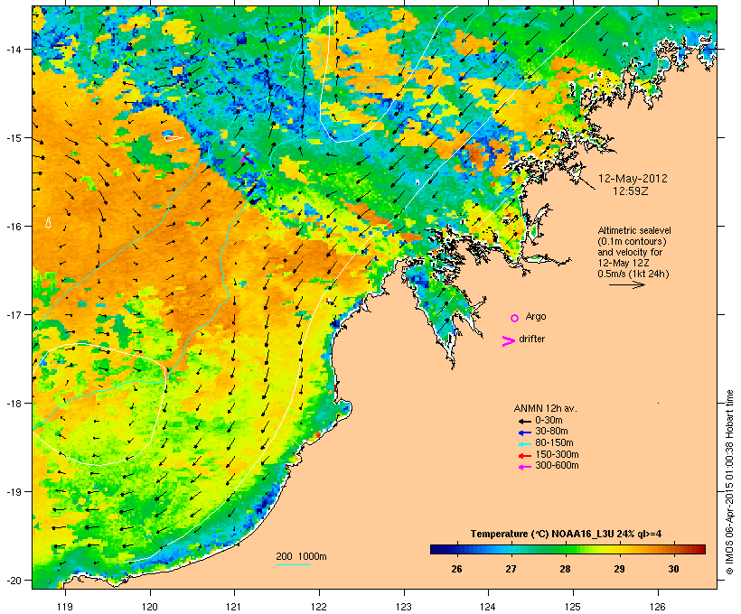
Task: Click the '30-80m' depth legend label
Action: click(x=551, y=432)
